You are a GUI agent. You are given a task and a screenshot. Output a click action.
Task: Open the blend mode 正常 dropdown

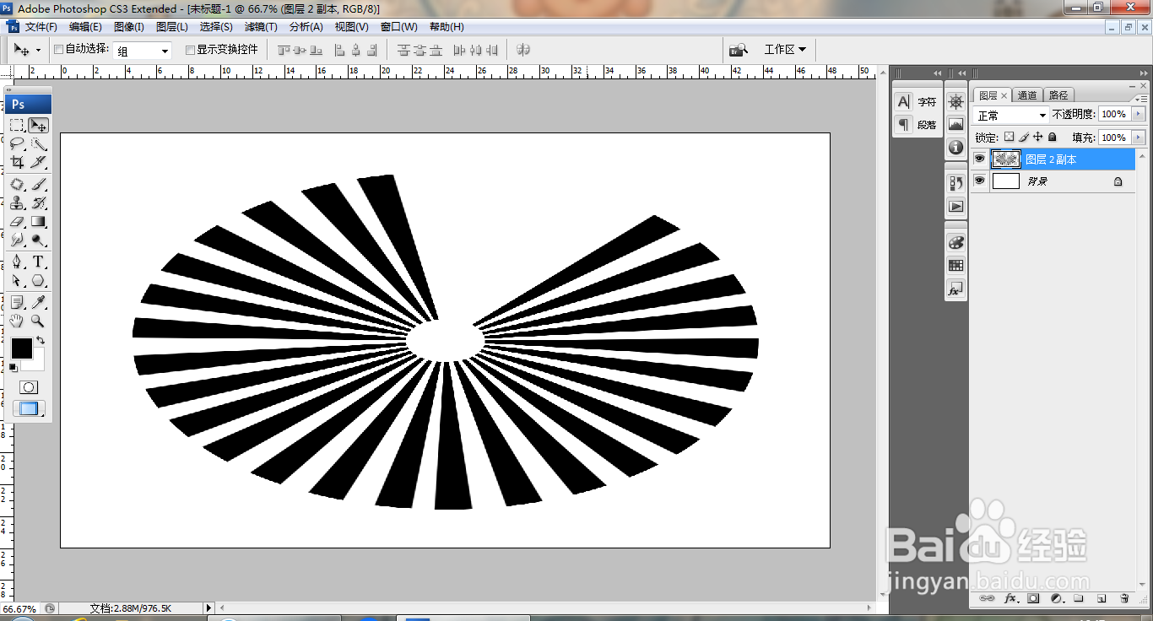(1011, 115)
